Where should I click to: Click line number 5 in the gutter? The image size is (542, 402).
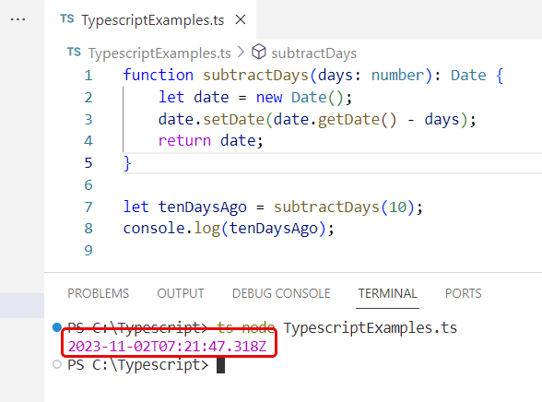point(88,163)
